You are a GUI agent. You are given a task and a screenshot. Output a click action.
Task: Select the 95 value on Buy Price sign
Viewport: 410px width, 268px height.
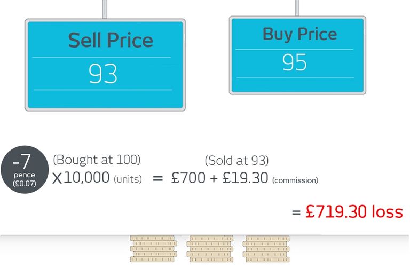pyautogui.click(x=295, y=62)
